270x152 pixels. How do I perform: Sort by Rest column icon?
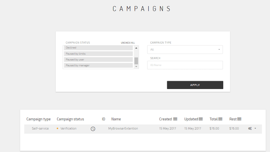pos(239,119)
